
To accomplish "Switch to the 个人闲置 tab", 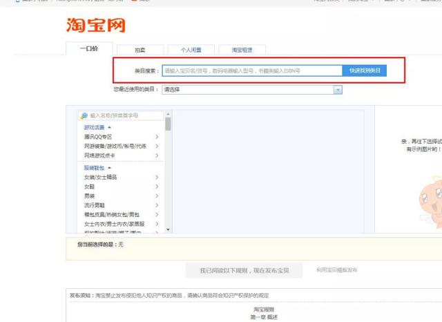I will (x=191, y=50).
